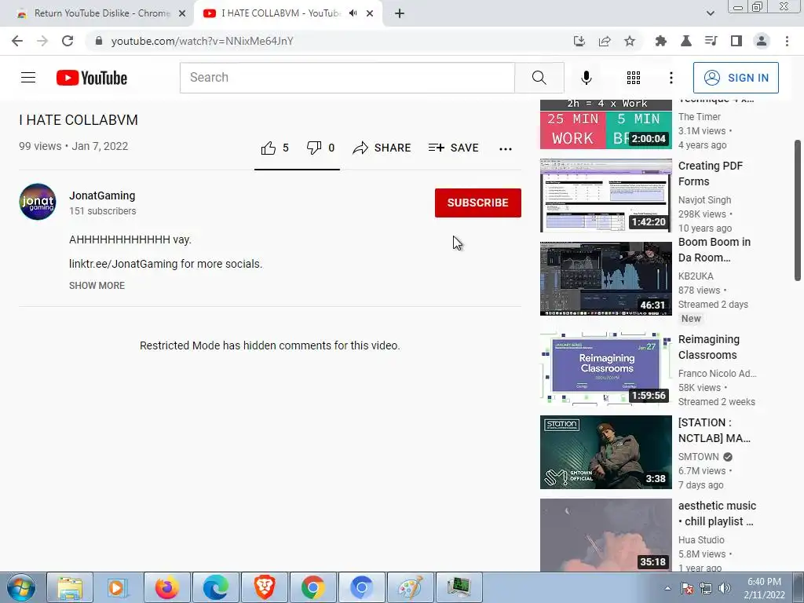Start voice search with microphone icon
This screenshot has height=603, width=804.
click(x=586, y=78)
